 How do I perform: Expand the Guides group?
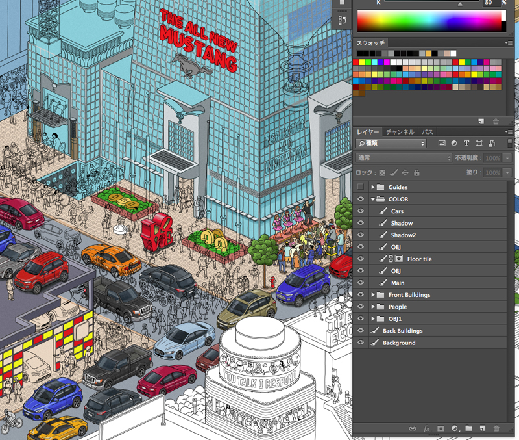coord(372,187)
